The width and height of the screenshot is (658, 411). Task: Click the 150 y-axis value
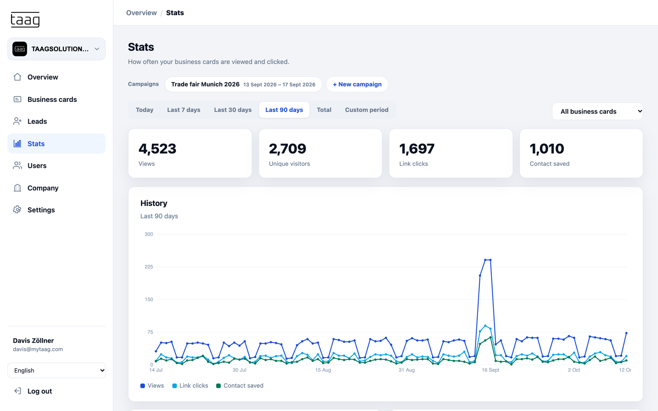149,299
